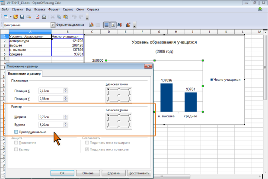Click the Send document by email icon

29,17
